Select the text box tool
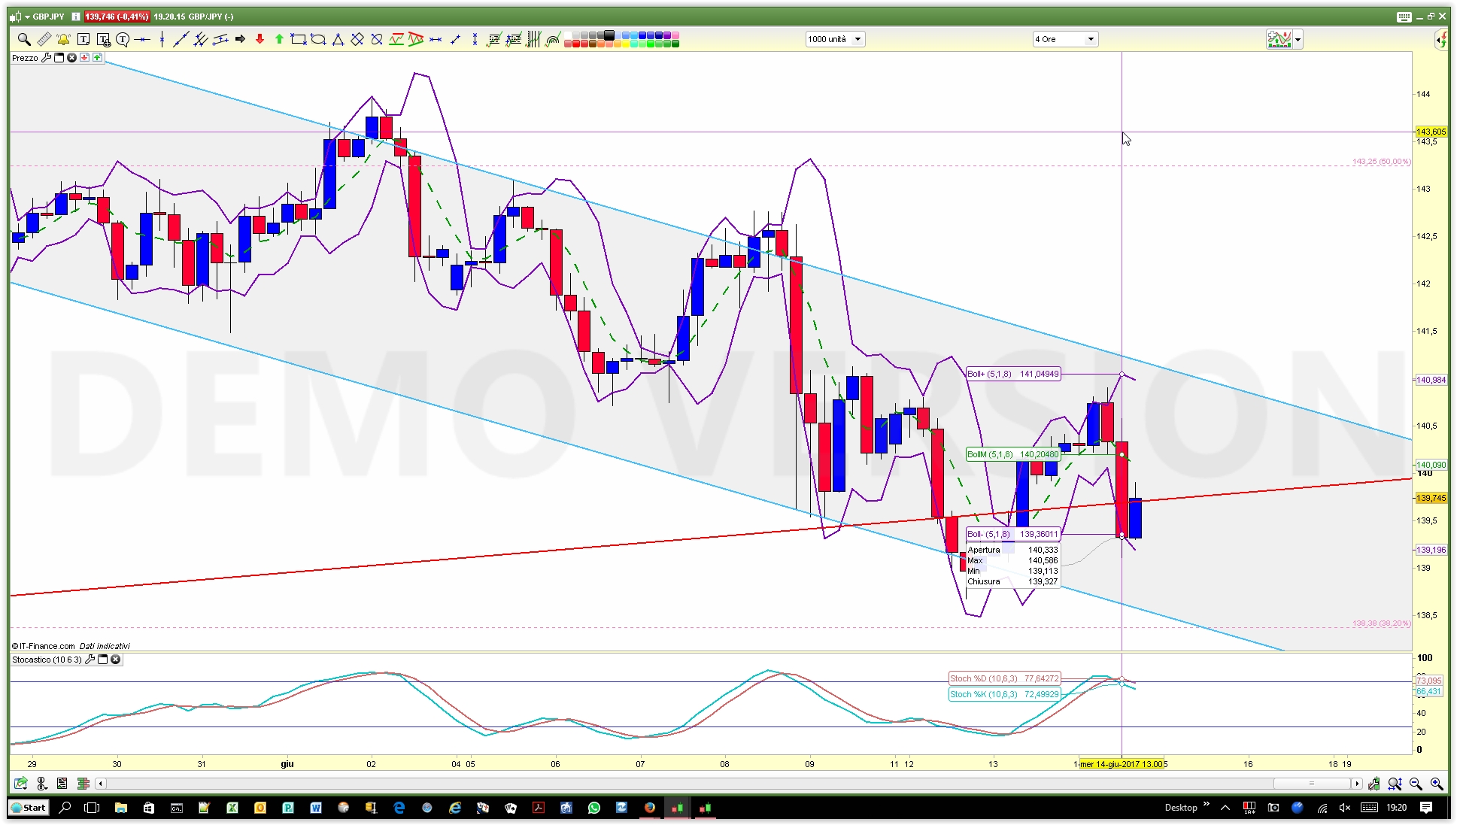The image size is (1457, 825). pos(83,39)
